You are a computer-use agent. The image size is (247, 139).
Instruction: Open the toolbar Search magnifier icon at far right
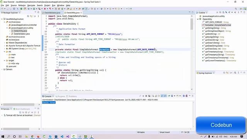coord(236,9)
